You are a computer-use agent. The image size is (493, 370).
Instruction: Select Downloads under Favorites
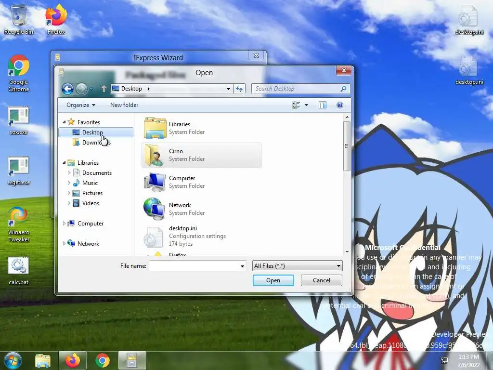point(96,143)
